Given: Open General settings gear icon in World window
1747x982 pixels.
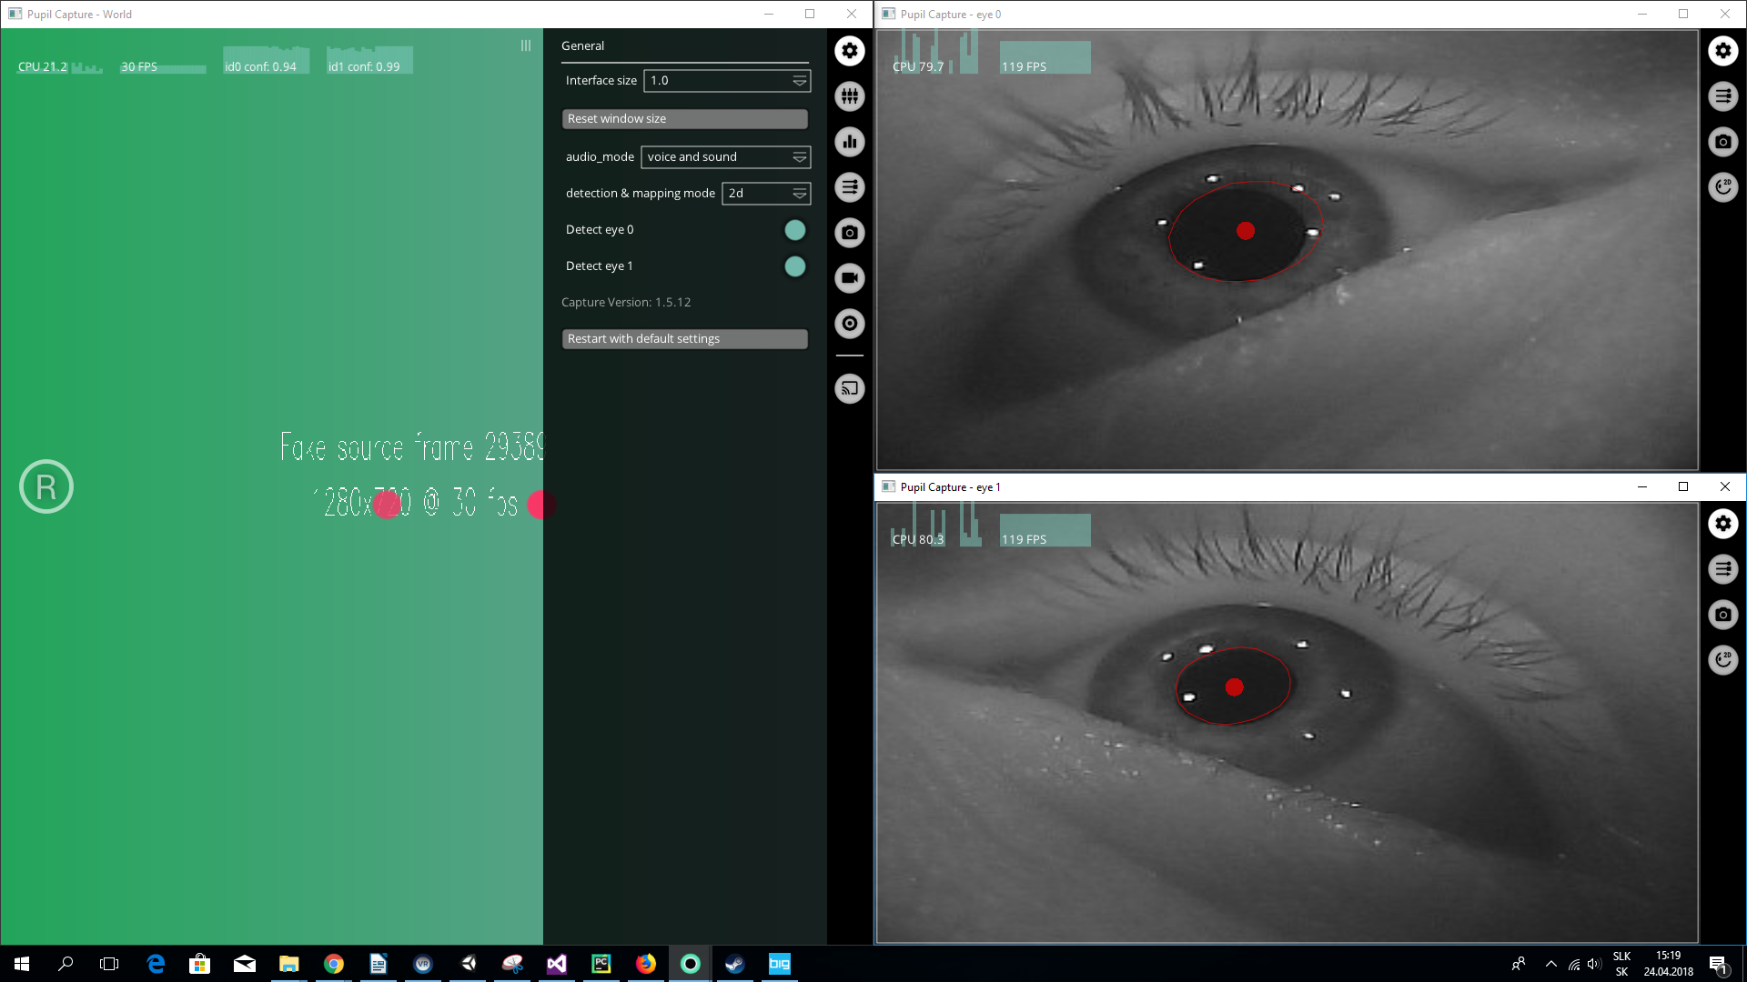Looking at the screenshot, I should (849, 51).
